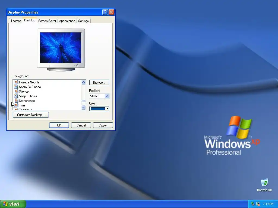Screen dimensions: 278x208
Task: Click the Rosette Nebula wallpaper icon
Action: coord(16,82)
